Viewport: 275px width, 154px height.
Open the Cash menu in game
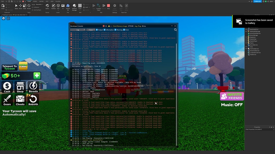(7, 87)
